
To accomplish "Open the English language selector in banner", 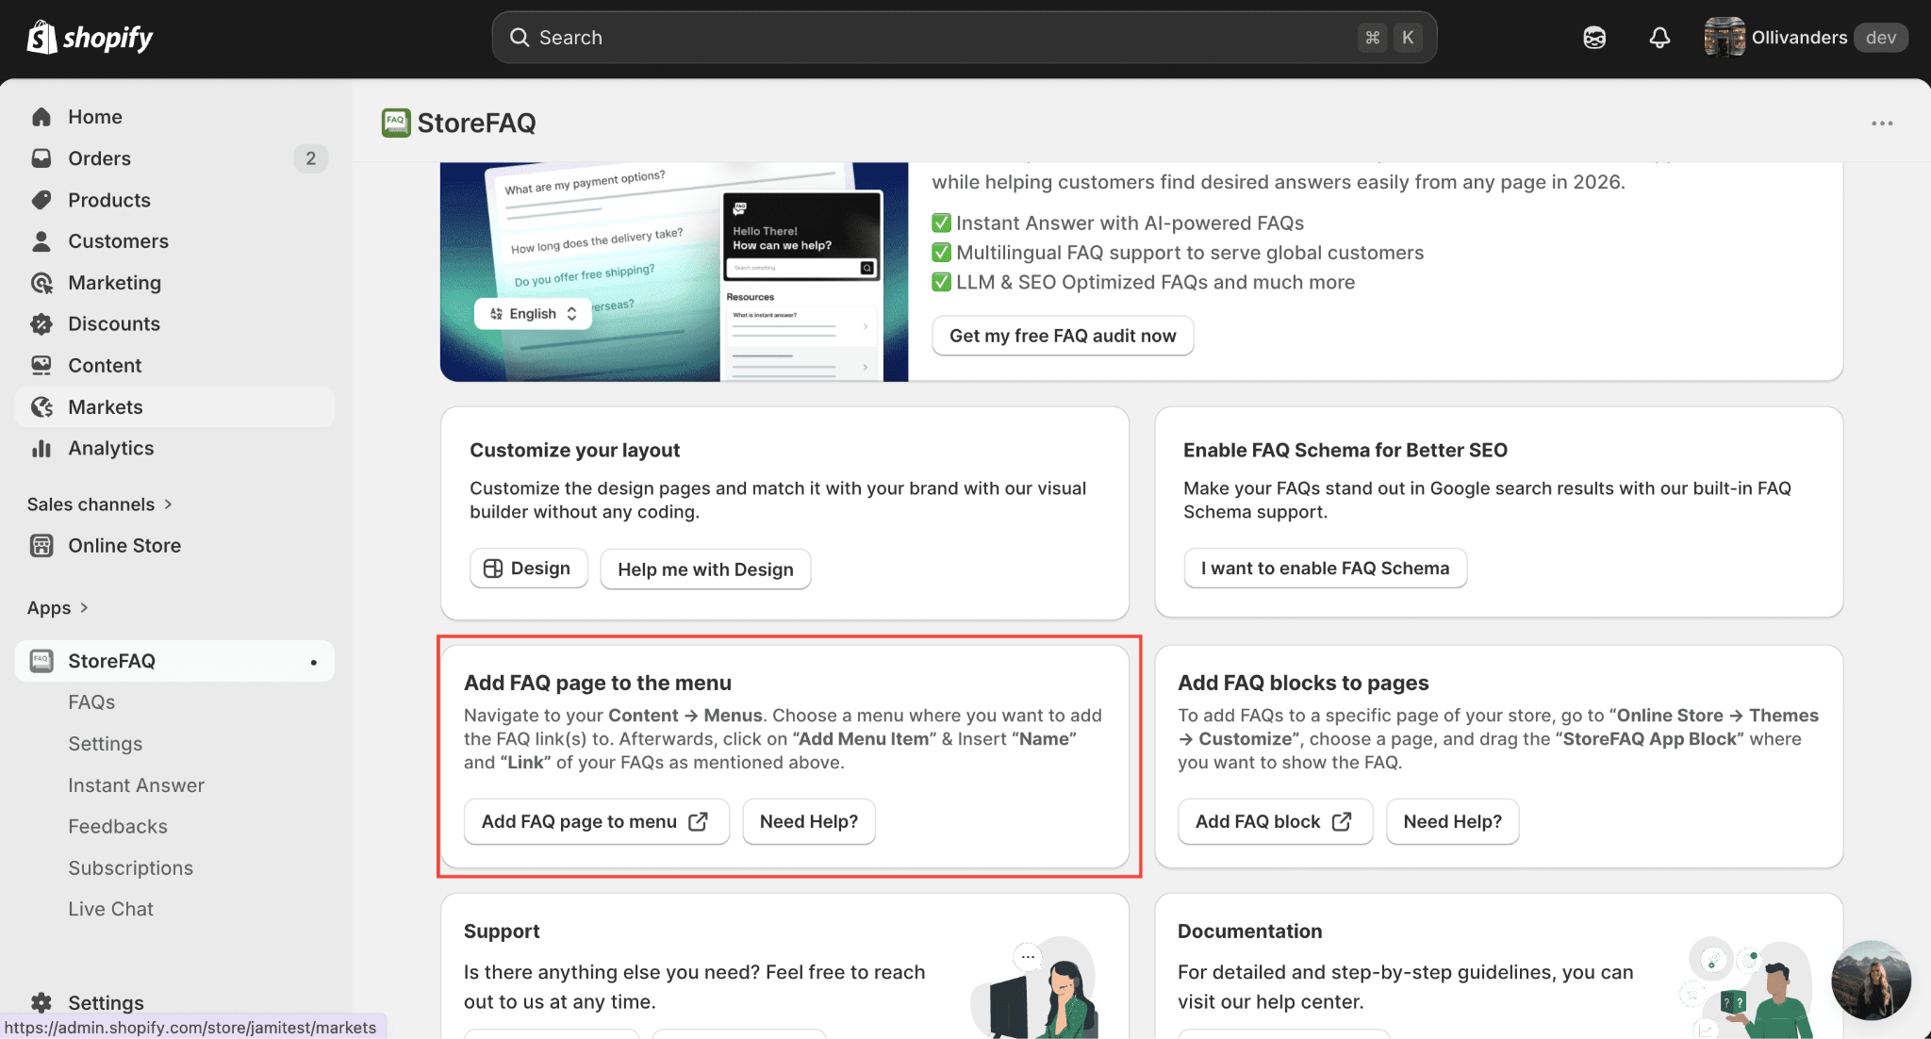I will click(x=533, y=314).
